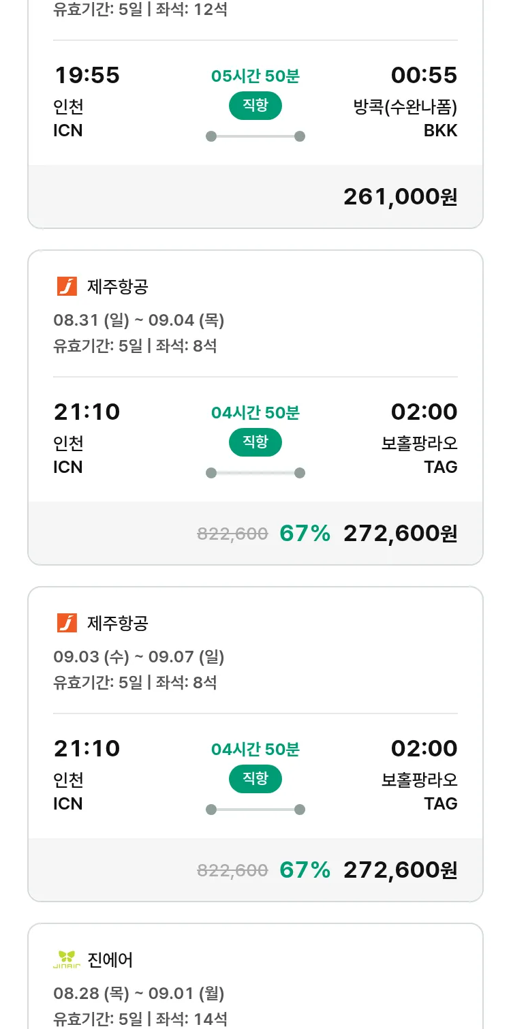Tap 직항 badge on Bangkok flight
Screen dimensions: 511x1029
pyautogui.click(x=255, y=106)
